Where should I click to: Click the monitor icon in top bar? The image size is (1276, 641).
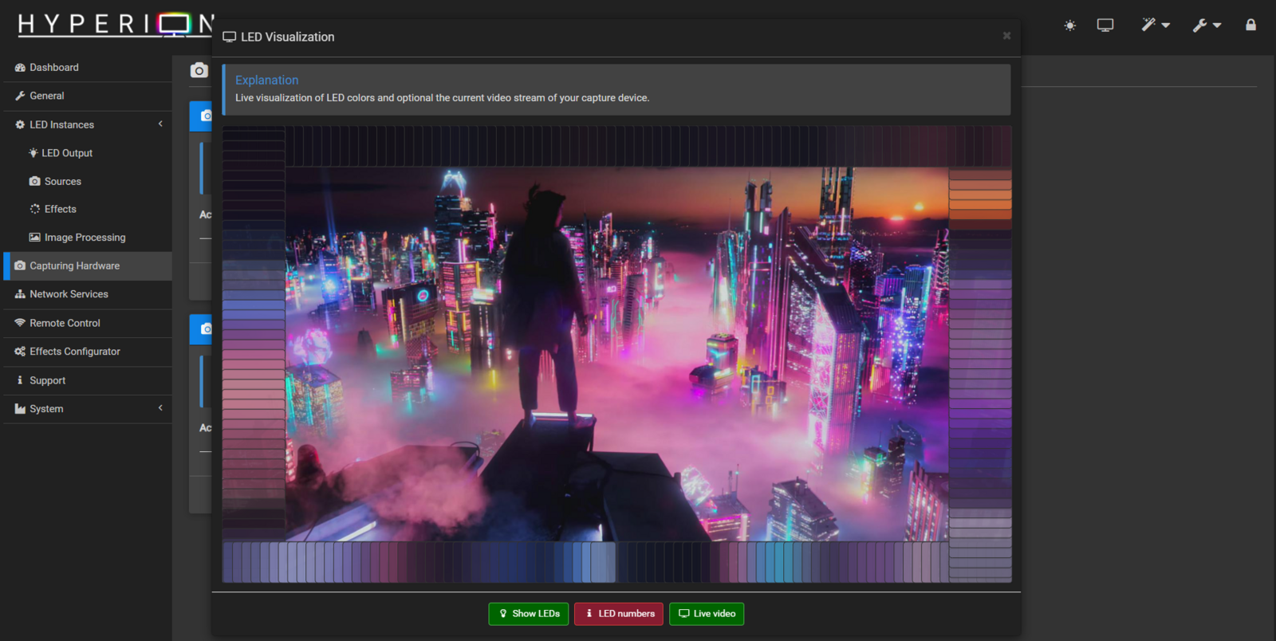[x=1105, y=26]
